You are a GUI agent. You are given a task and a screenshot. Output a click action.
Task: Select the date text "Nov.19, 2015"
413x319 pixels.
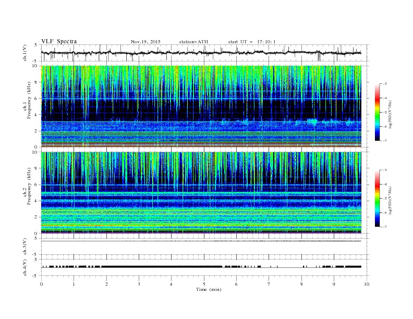(145, 42)
